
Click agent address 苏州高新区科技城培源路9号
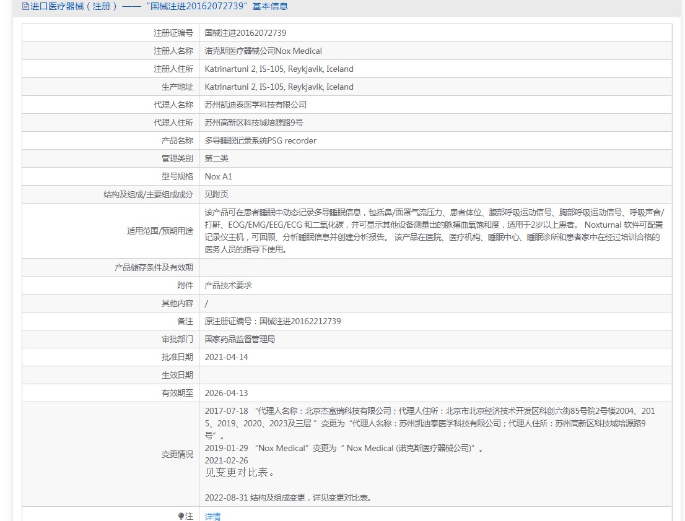(x=254, y=123)
